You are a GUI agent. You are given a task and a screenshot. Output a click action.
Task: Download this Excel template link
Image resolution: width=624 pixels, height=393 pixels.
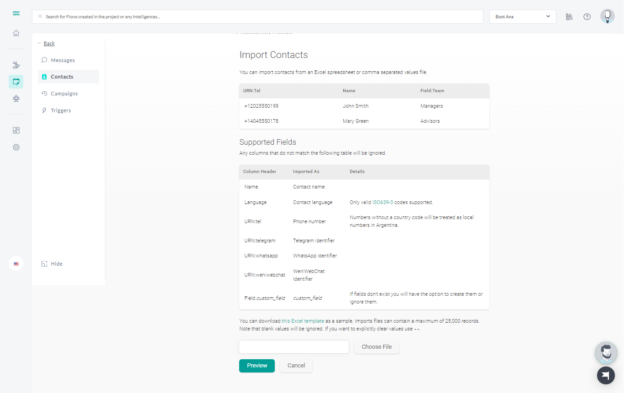[x=303, y=321]
